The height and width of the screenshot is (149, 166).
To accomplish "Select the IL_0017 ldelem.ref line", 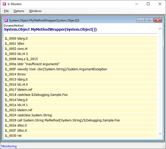I will pyautogui.click(x=81, y=89).
